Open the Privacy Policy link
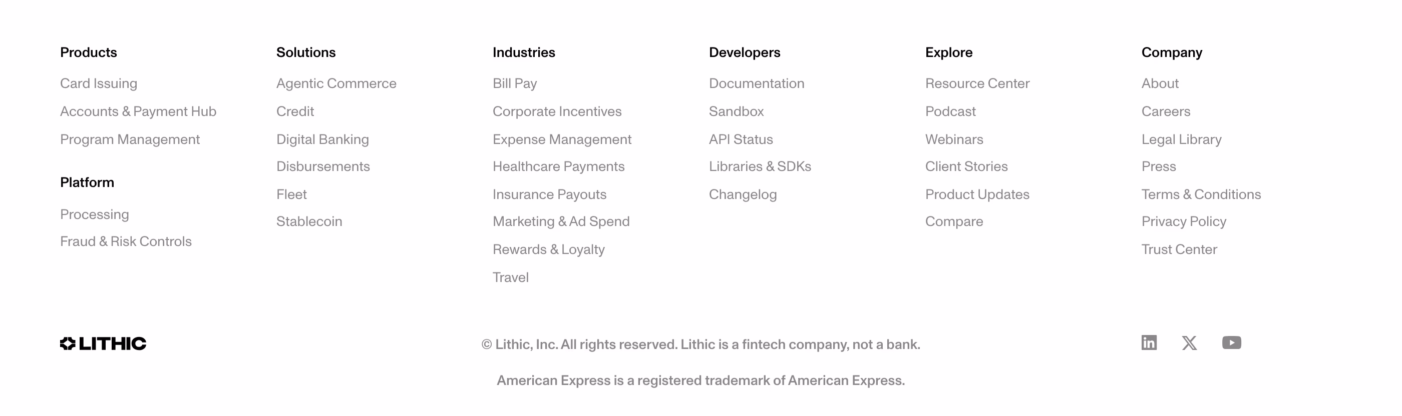This screenshot has height=416, width=1402. tap(1184, 221)
